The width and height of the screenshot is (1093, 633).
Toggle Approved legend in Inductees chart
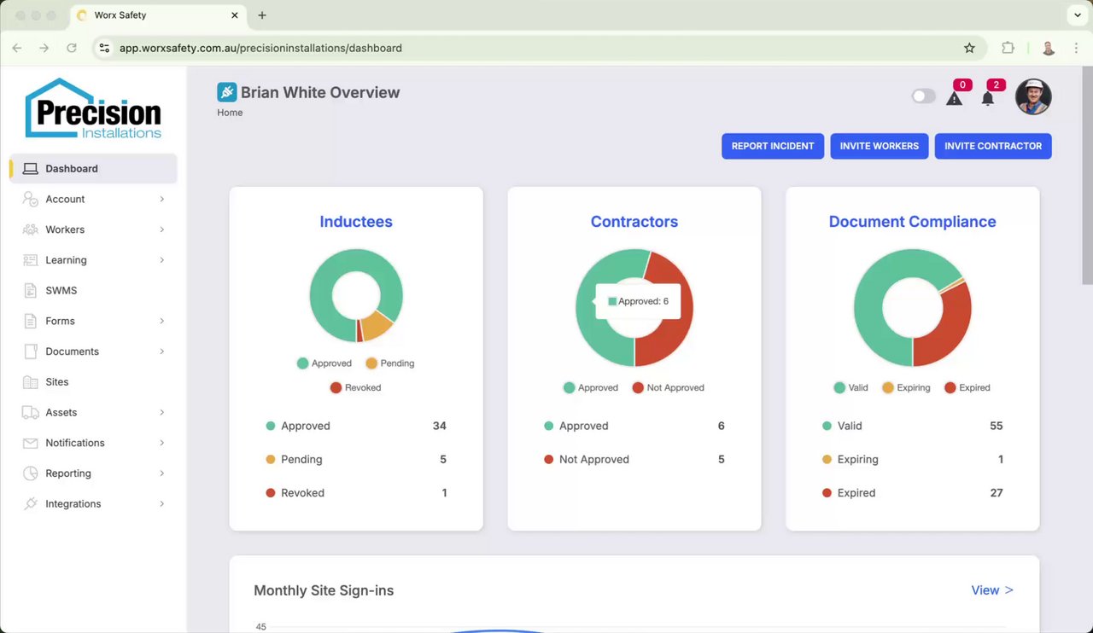(x=324, y=363)
